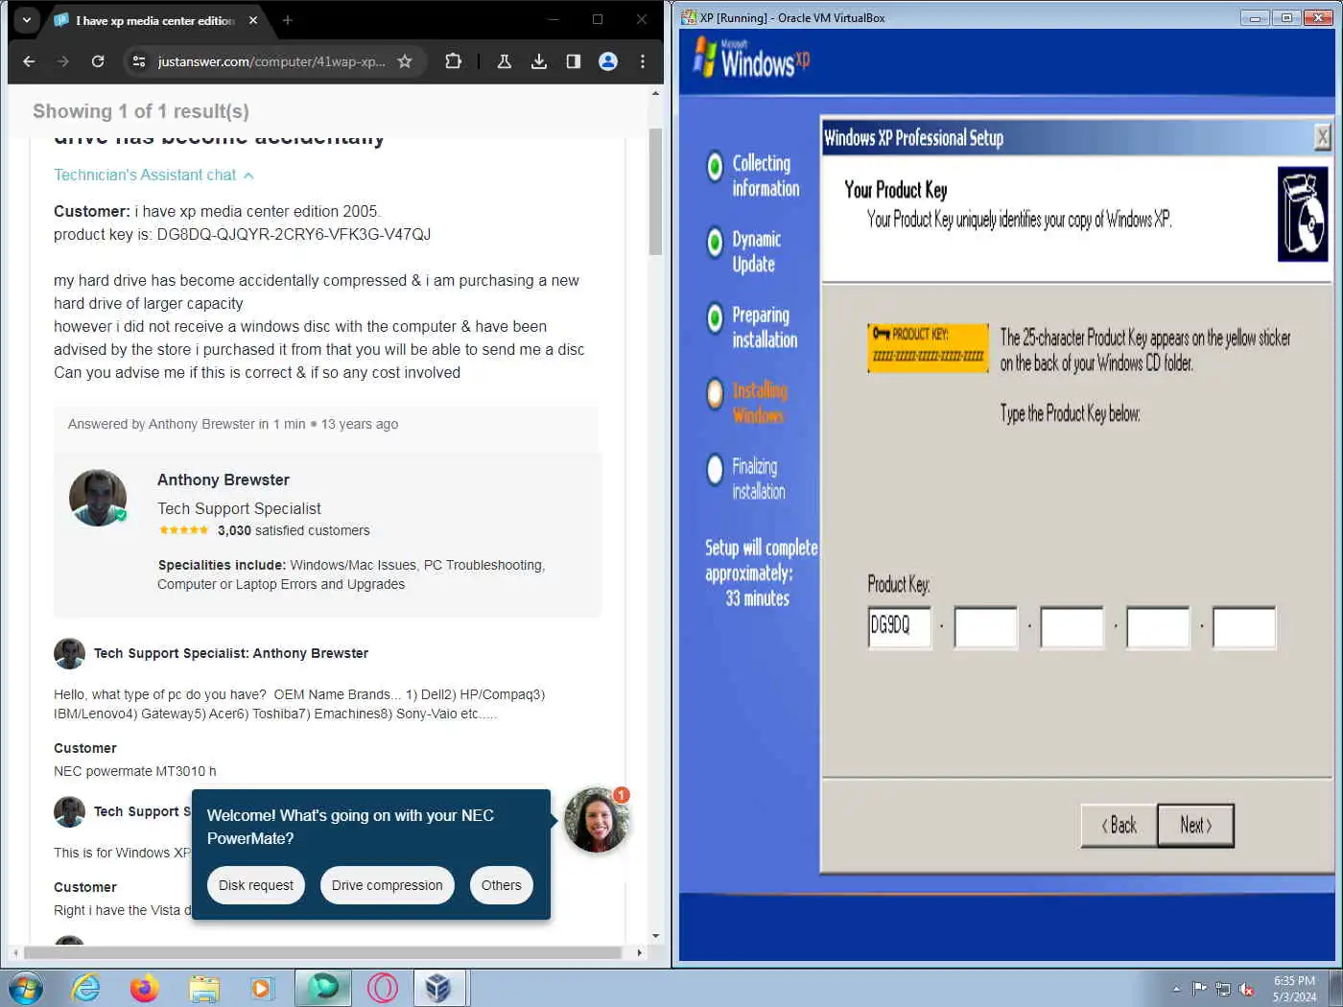Close the Windows XP Professional Setup dialog
The width and height of the screenshot is (1343, 1007).
click(1322, 137)
